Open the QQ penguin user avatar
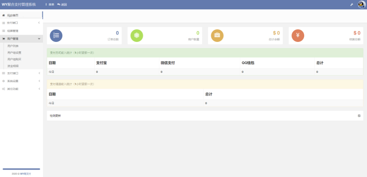Image resolution: width=367 pixels, height=177 pixels. tap(361, 4)
